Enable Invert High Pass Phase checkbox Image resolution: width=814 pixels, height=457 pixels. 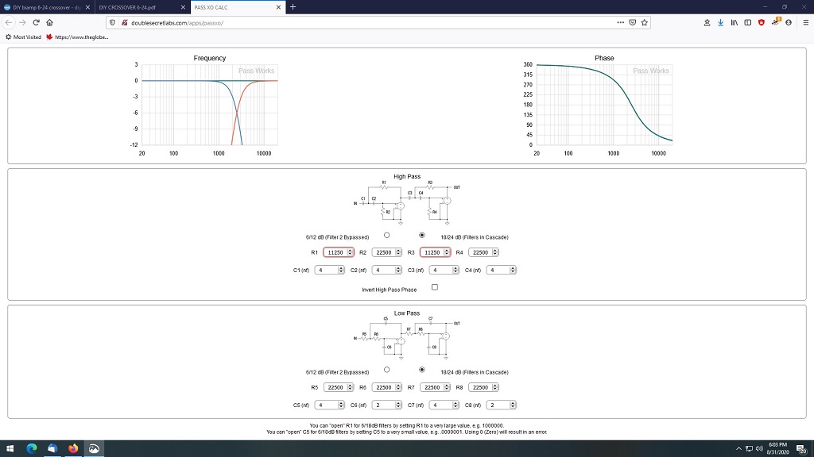(435, 287)
